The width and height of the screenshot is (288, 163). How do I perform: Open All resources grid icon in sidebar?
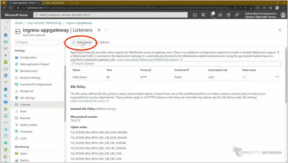coord(6,62)
